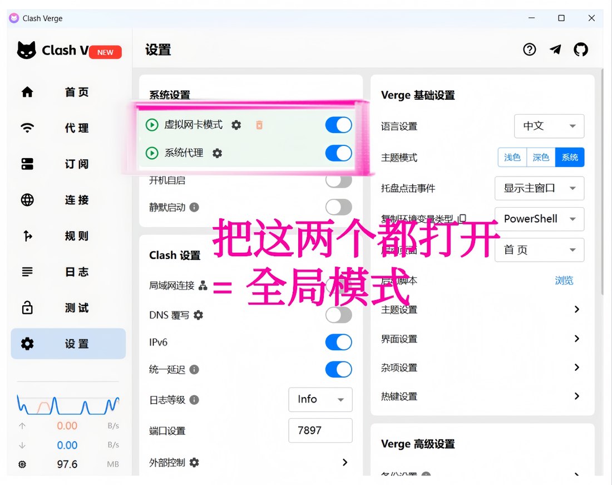Expand the 界面设置 row

[x=482, y=339]
